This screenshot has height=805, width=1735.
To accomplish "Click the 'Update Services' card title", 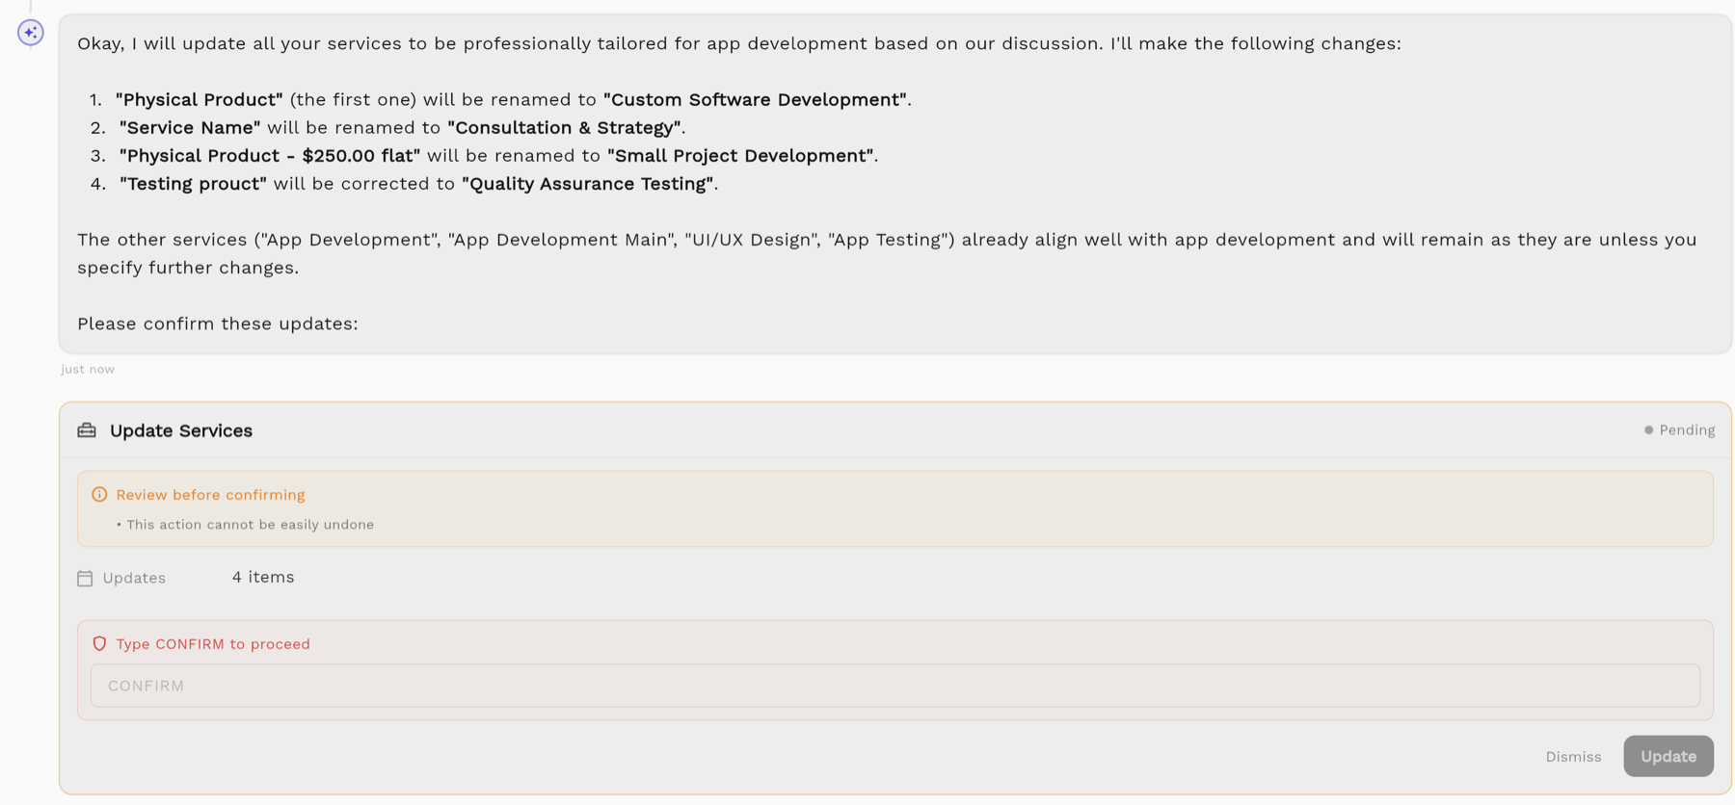I will point(181,430).
